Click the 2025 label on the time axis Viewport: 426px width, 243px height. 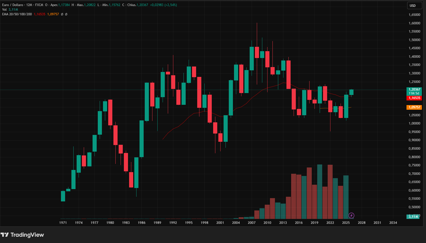coord(346,223)
